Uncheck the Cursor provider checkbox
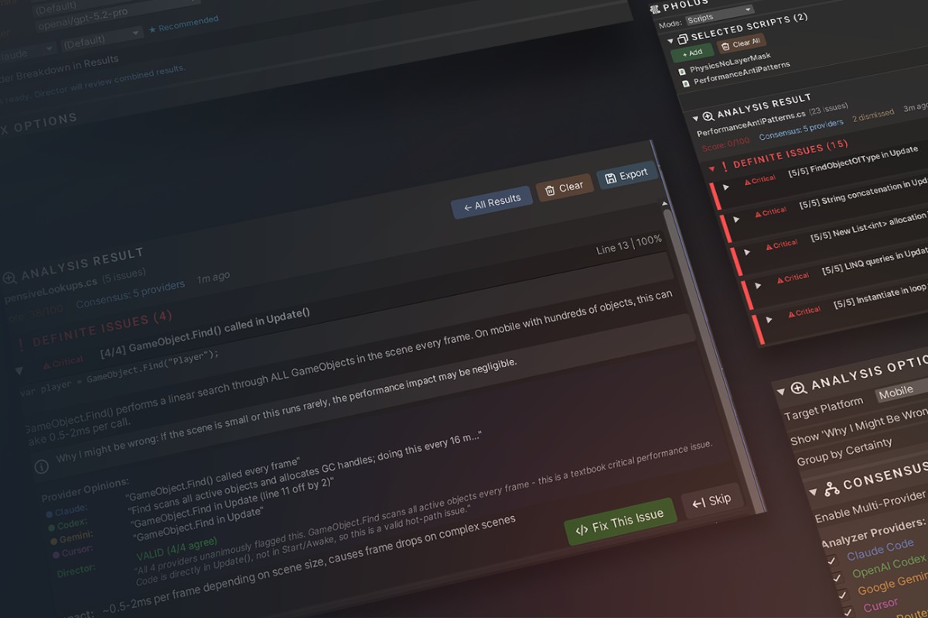Viewport: 928px width, 618px height. click(x=849, y=612)
